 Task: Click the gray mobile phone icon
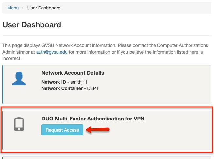click(19, 124)
